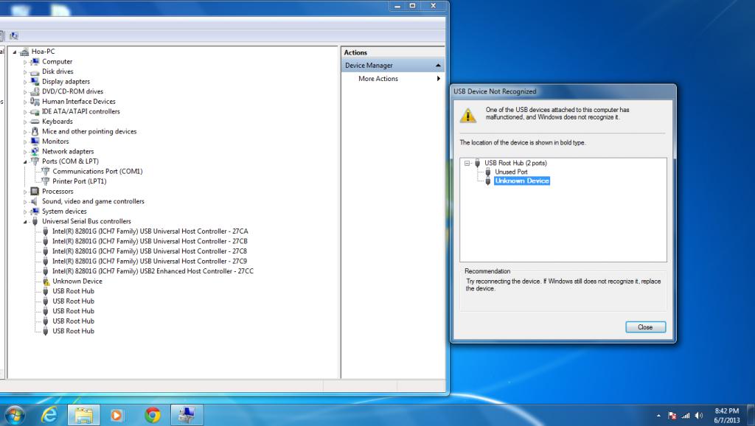Screen dimensions: 755x426
Task: Click the Hoa-PC computer icon in tree
Action: coord(24,52)
